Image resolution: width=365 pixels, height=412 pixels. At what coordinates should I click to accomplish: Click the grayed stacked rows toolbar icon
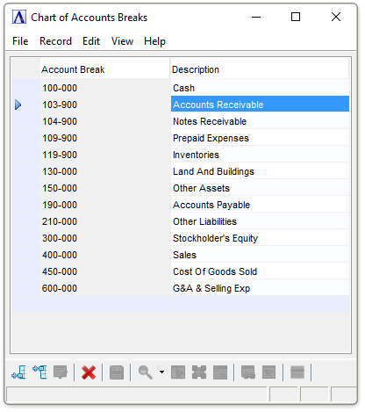point(297,372)
